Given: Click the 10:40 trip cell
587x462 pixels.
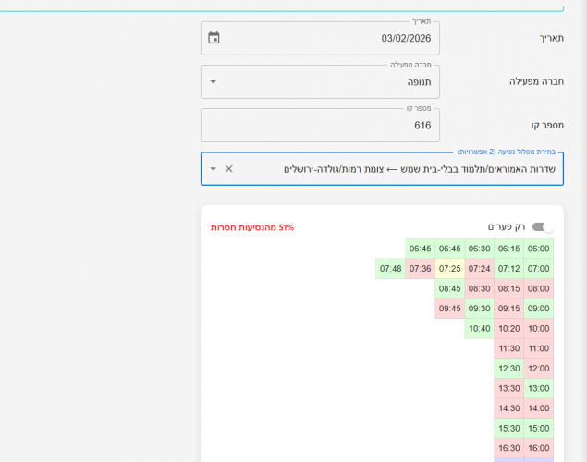Looking at the screenshot, I should point(479,328).
